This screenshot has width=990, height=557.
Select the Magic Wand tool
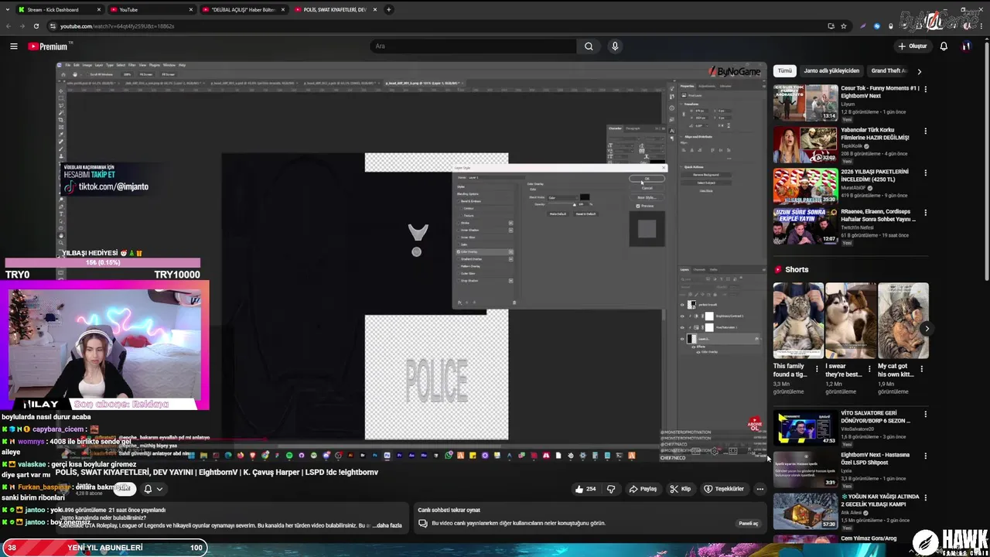61,113
